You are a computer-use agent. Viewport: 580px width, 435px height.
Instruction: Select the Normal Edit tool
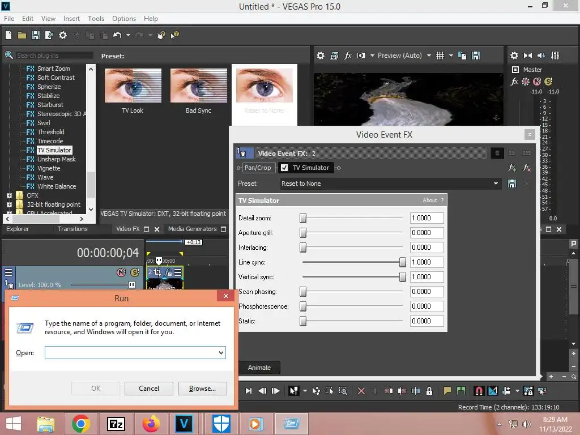pyautogui.click(x=294, y=391)
